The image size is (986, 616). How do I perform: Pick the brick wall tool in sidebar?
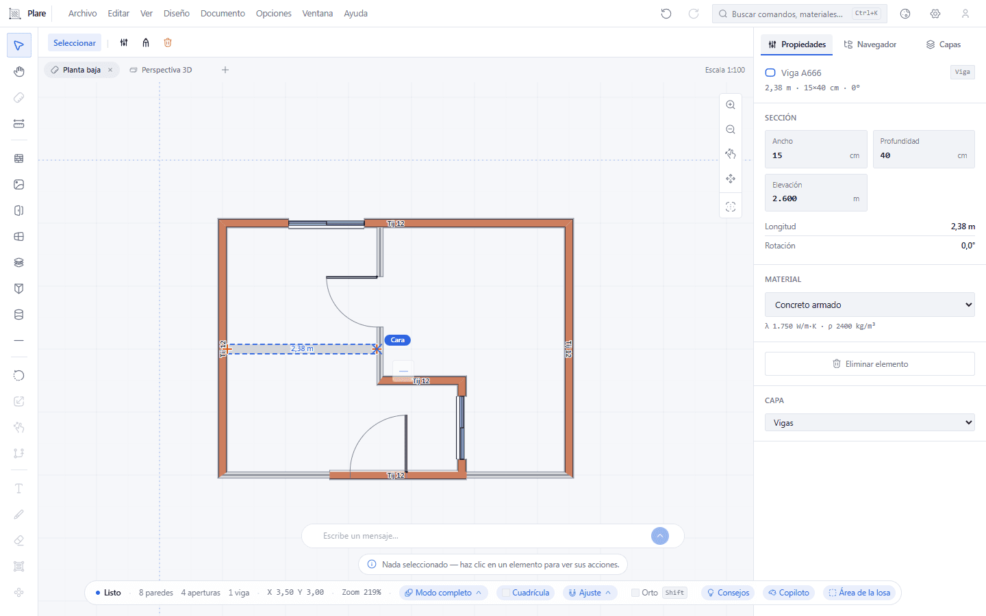coord(19,158)
